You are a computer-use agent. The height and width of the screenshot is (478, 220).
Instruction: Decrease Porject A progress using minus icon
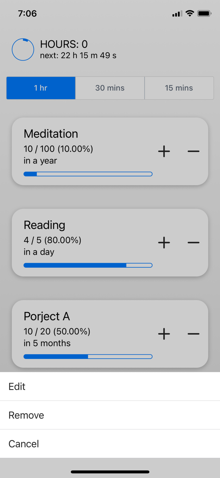[193, 334]
